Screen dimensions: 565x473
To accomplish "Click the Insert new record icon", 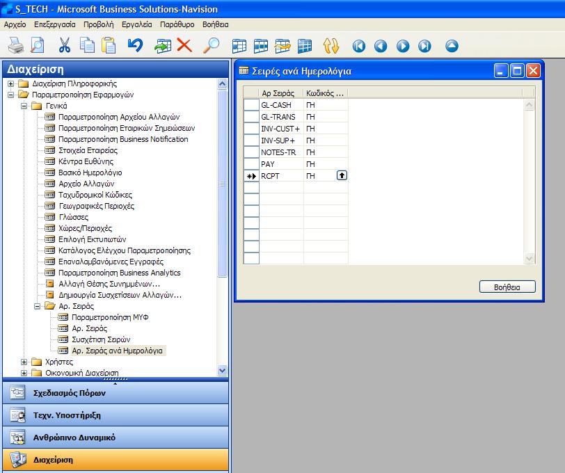I will 163,46.
